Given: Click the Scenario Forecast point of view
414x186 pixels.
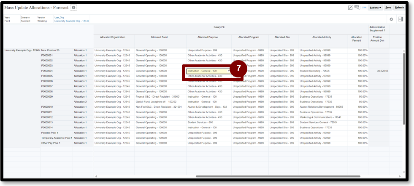Looking at the screenshot, I should pos(25,19).
